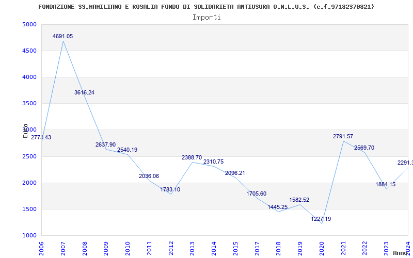Select the 2023 year axis label

tap(387, 248)
